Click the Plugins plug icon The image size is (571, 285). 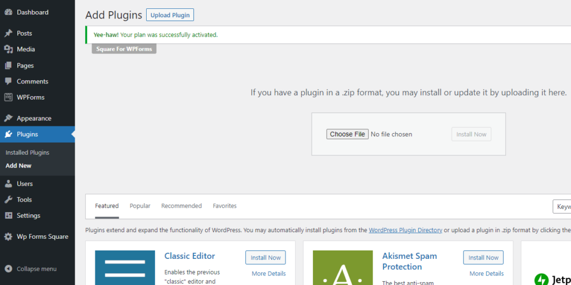coord(8,134)
